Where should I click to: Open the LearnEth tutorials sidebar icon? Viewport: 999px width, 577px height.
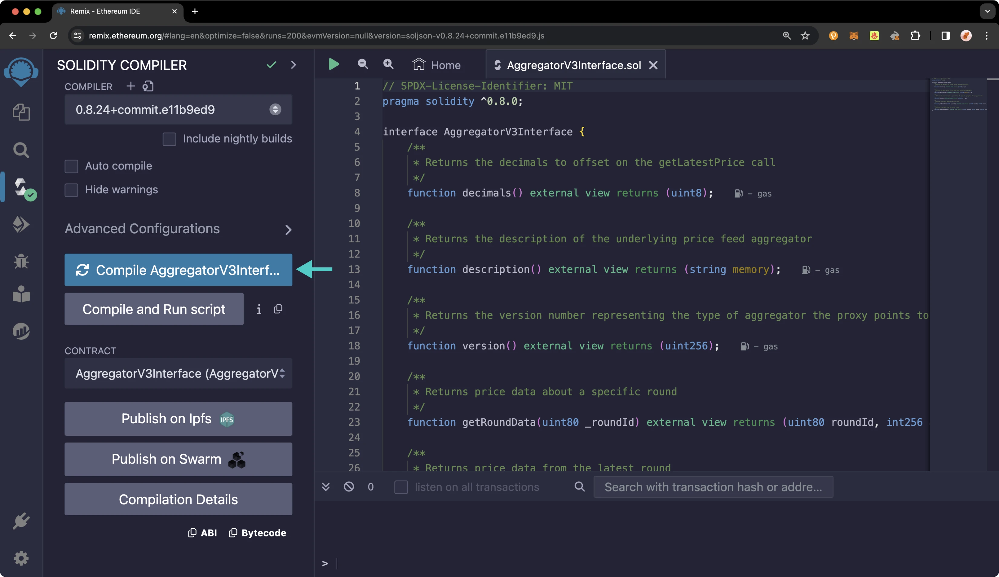[x=21, y=294]
